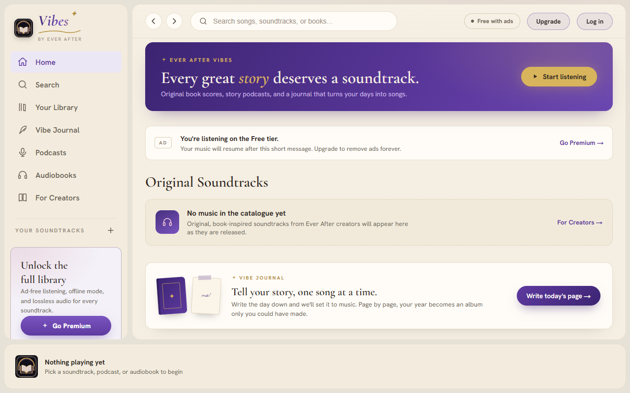Click the purple headphones catalogue icon
This screenshot has width=630, height=393.
tap(167, 222)
